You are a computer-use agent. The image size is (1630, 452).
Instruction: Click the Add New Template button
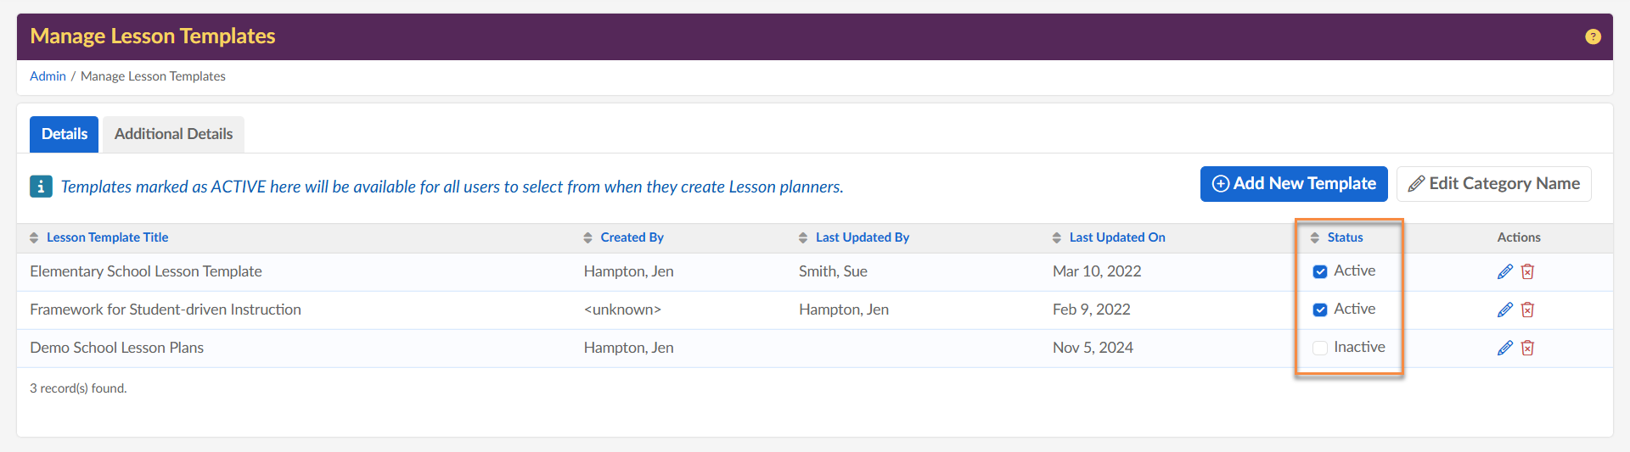(x=1293, y=184)
